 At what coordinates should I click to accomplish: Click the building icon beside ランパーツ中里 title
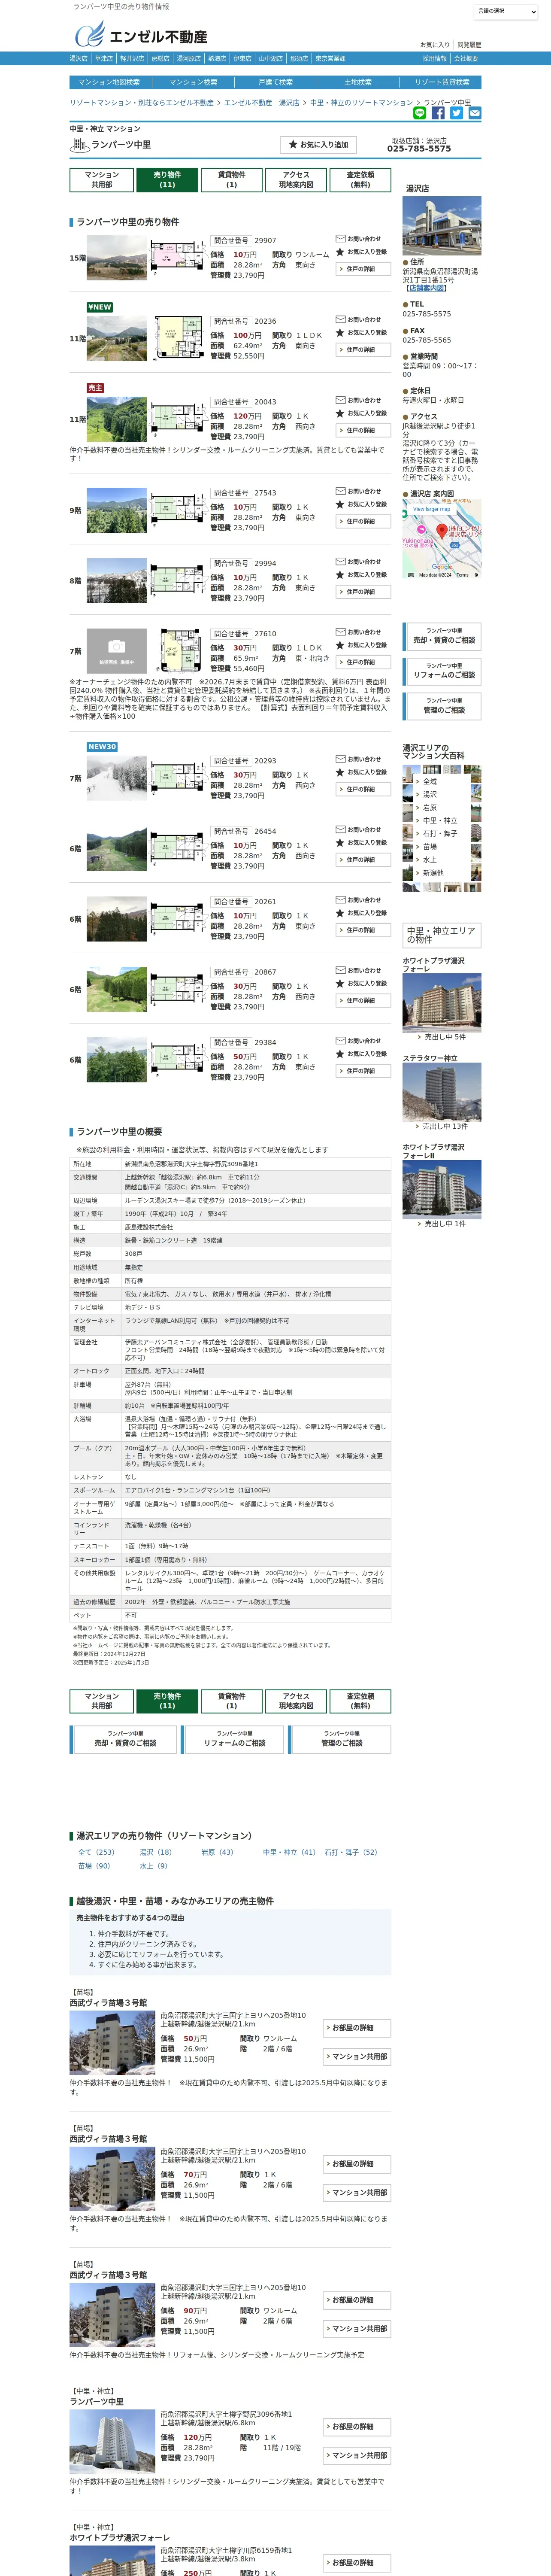(79, 145)
